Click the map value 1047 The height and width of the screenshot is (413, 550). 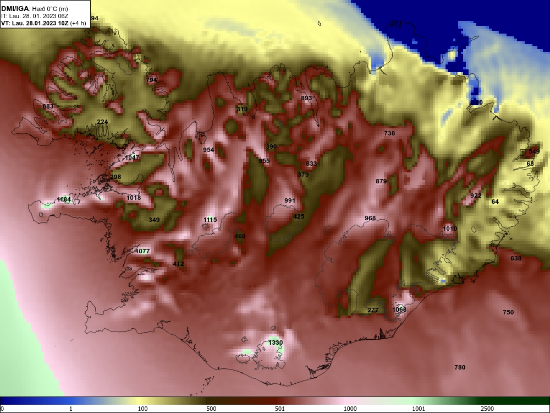click(x=132, y=157)
